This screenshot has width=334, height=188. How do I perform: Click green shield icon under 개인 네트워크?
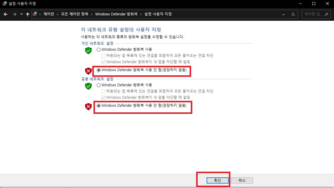[88, 50]
